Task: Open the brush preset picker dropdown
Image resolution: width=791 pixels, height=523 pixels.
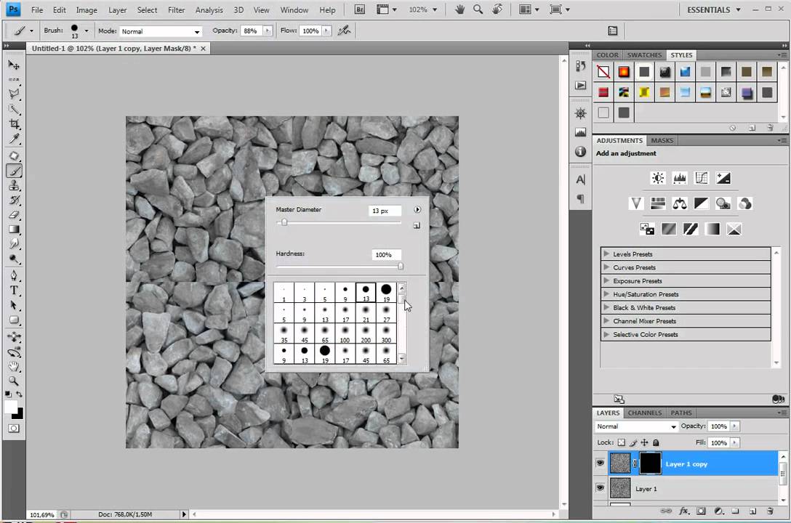Action: (x=87, y=31)
